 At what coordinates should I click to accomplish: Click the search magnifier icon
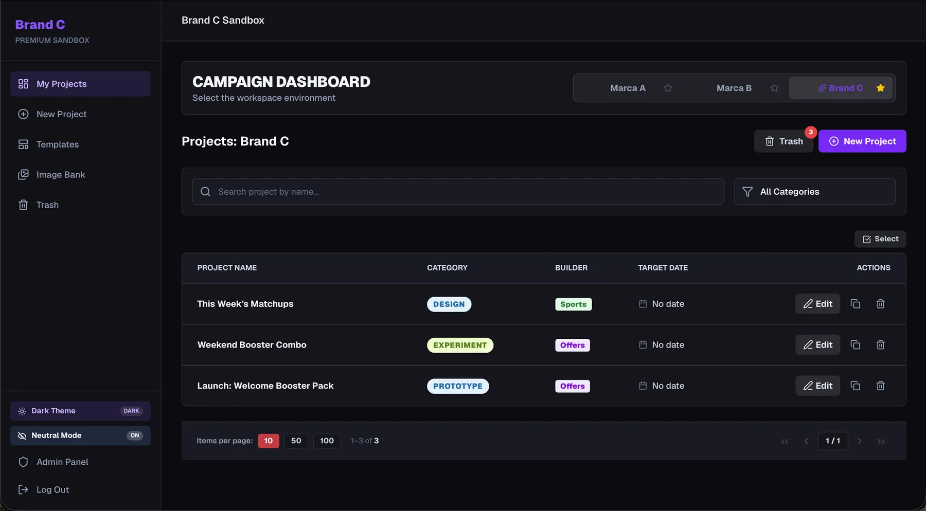[205, 192]
